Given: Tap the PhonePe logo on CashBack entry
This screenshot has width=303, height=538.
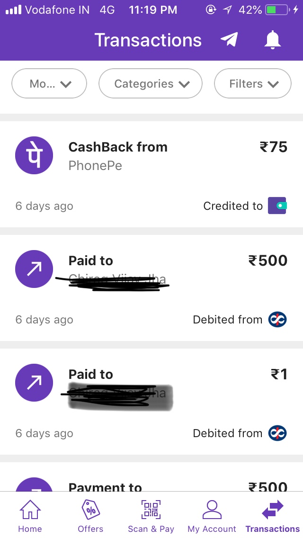Looking at the screenshot, I should (x=34, y=155).
